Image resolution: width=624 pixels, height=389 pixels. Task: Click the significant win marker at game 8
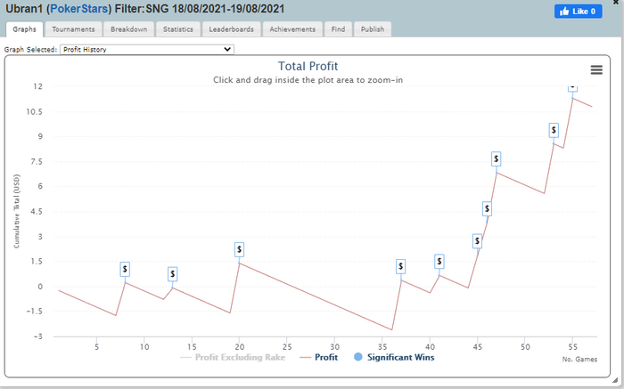tap(126, 268)
